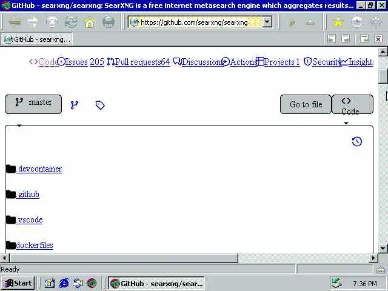Open the address bar URL history dropdown

(x=267, y=22)
